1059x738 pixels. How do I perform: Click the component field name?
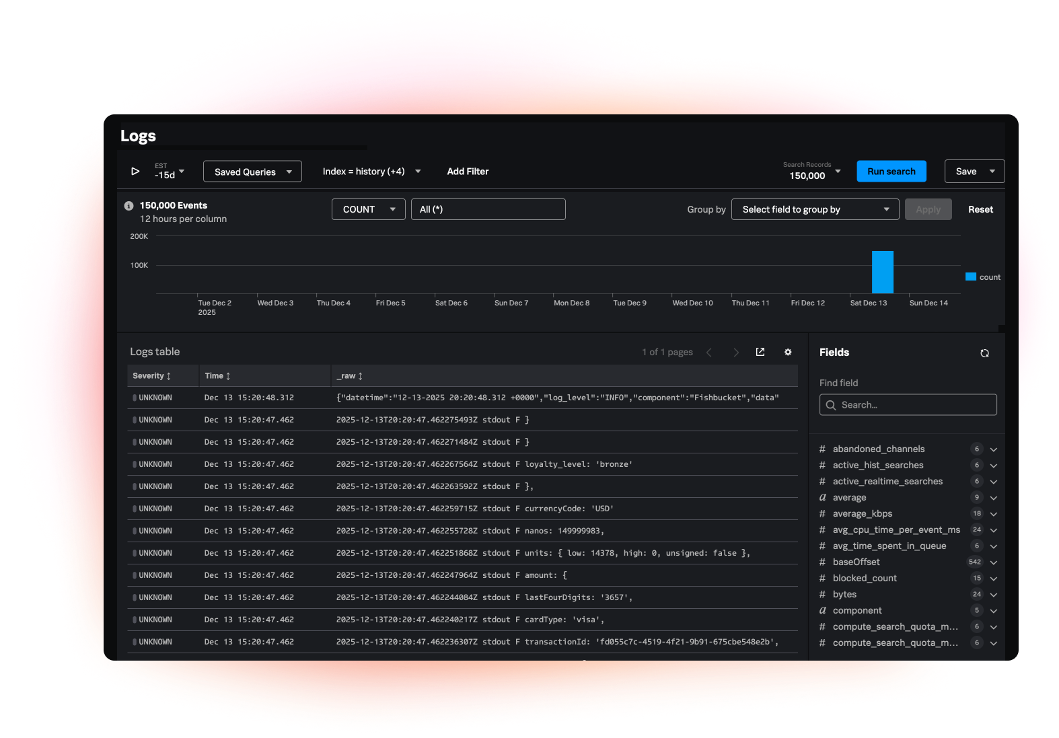(x=857, y=610)
